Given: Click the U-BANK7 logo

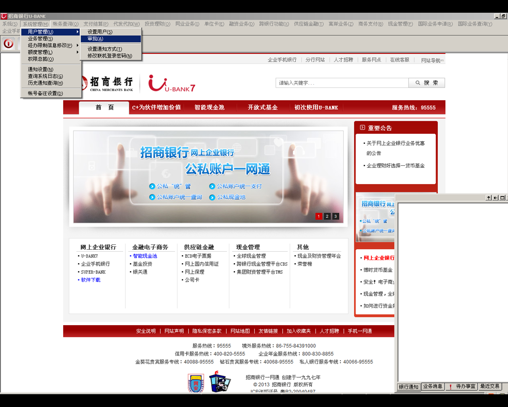Looking at the screenshot, I should click(x=172, y=83).
